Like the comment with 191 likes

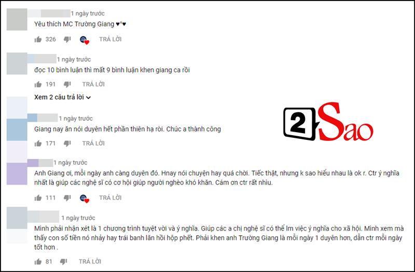click(x=38, y=84)
